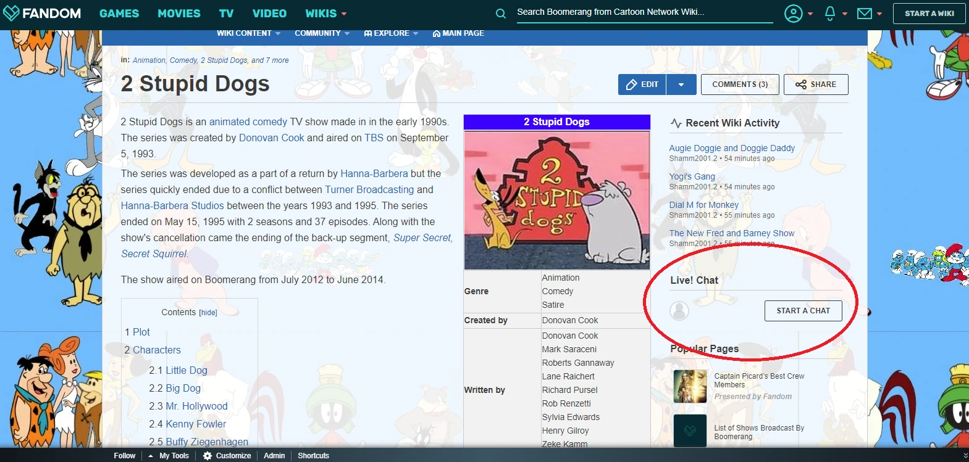Open the Turner Broadcasting link
969x462 pixels.
tap(369, 190)
